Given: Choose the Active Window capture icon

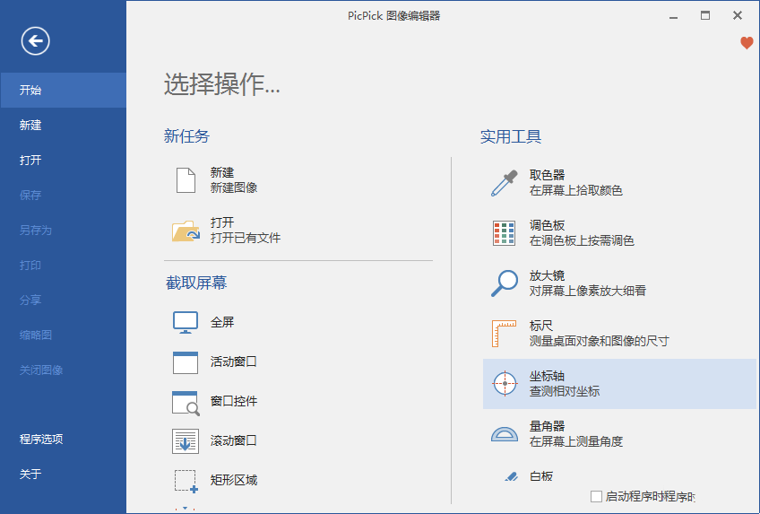Looking at the screenshot, I should tap(186, 362).
